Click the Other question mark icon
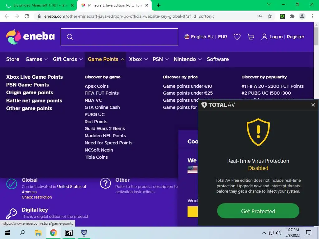319x239 pixels. (105, 183)
